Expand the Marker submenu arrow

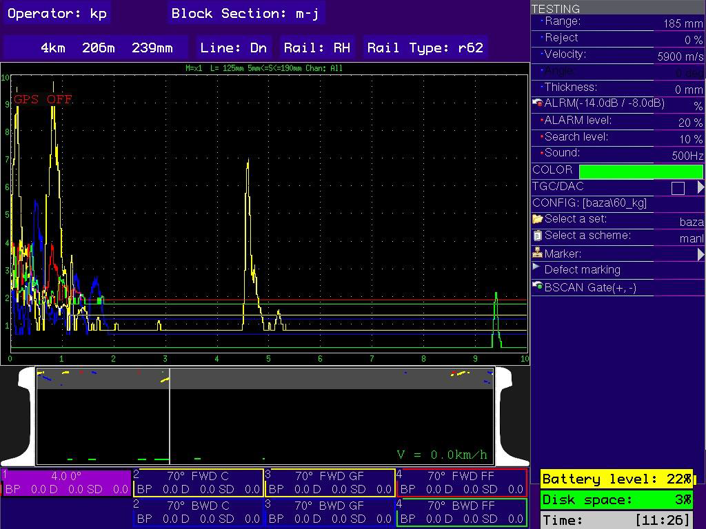[700, 254]
